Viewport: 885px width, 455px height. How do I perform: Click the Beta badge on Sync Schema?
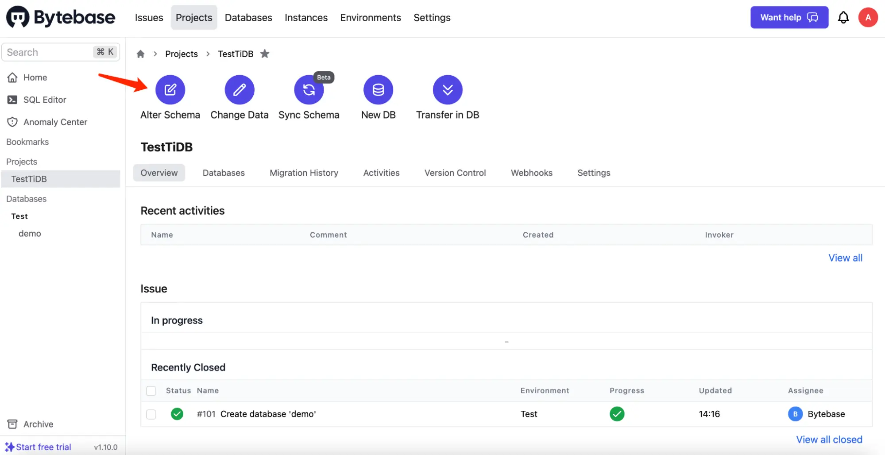click(324, 77)
